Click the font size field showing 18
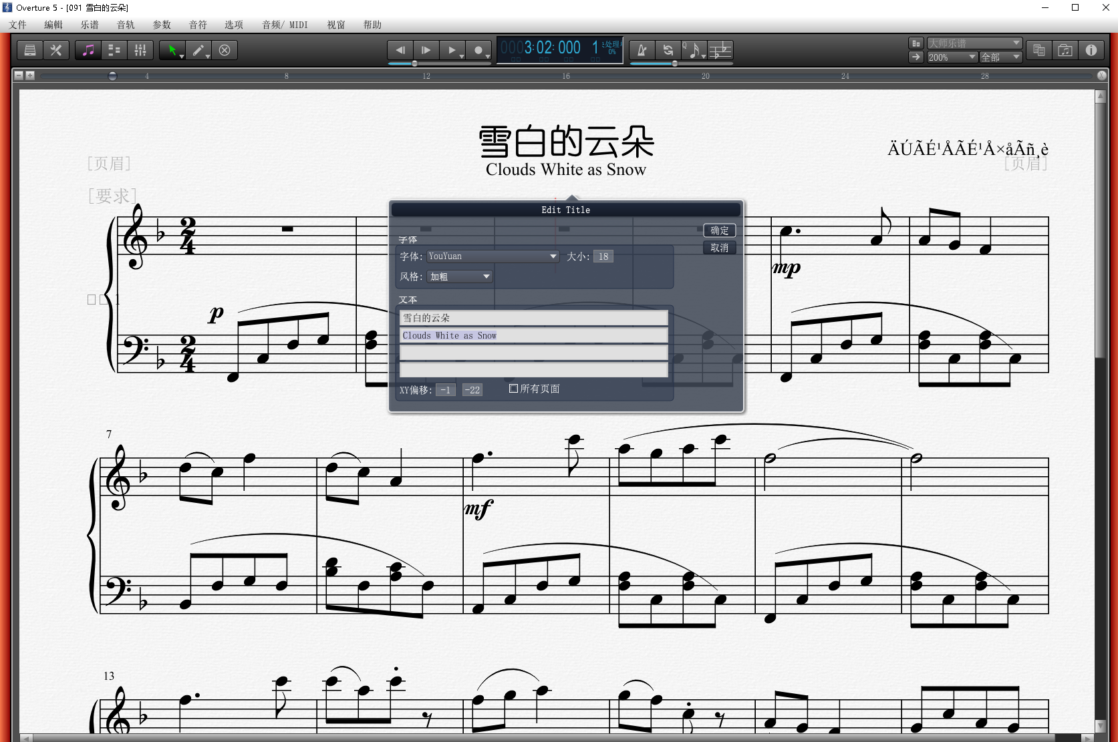The image size is (1118, 742). 603,256
